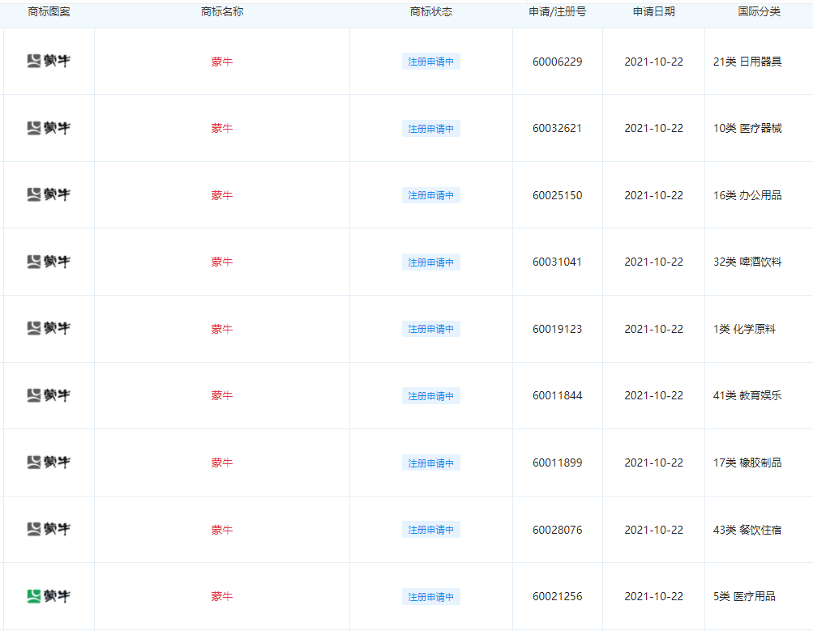
Task: Open 蒙牛 trademark link for 16类 办公用品
Action: click(x=222, y=195)
